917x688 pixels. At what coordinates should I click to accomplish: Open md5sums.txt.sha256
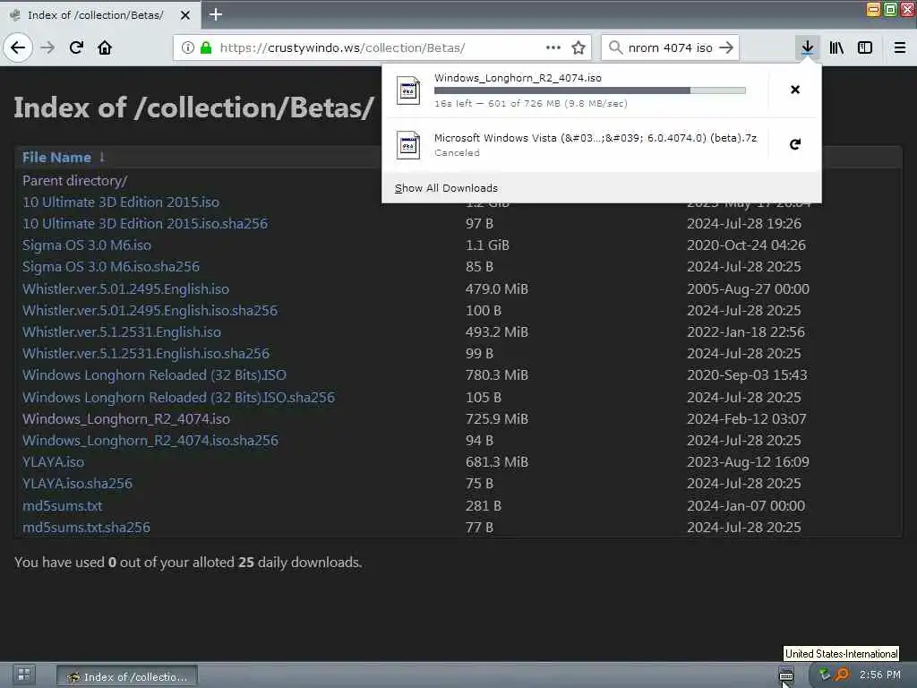(87, 527)
